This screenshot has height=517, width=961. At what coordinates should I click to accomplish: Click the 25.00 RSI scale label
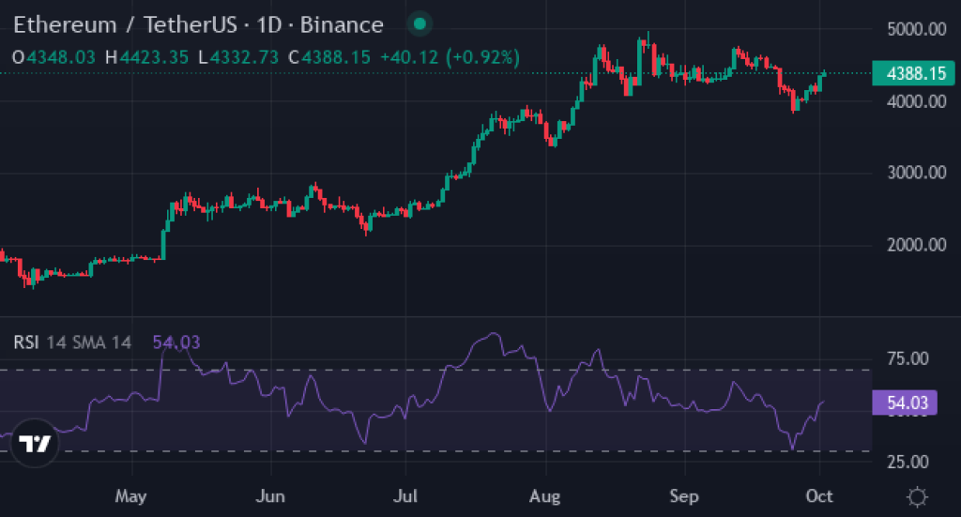tap(907, 462)
